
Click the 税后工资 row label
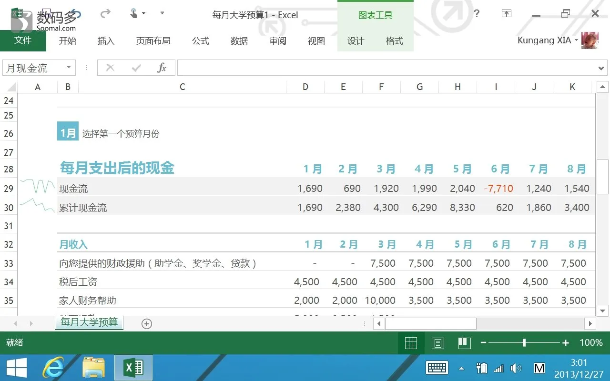[78, 282]
